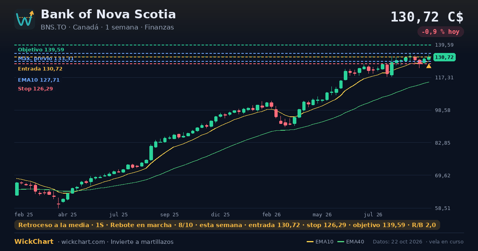The image size is (478, 251).
Task: Click the WickChart logo icon
Action: (25, 19)
